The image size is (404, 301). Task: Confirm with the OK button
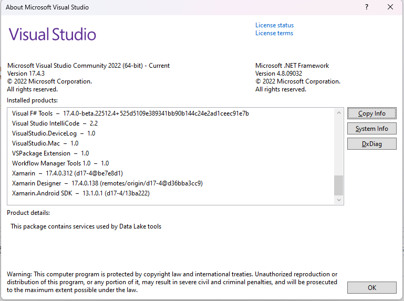(372, 287)
